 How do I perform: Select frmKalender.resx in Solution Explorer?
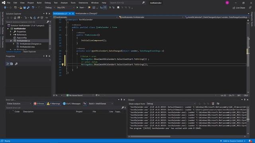(x=27, y=47)
